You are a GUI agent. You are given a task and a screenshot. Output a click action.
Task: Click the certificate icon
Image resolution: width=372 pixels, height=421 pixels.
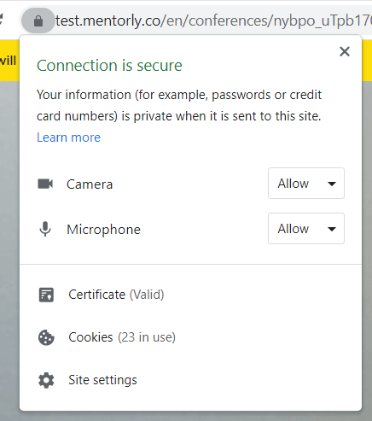(46, 295)
